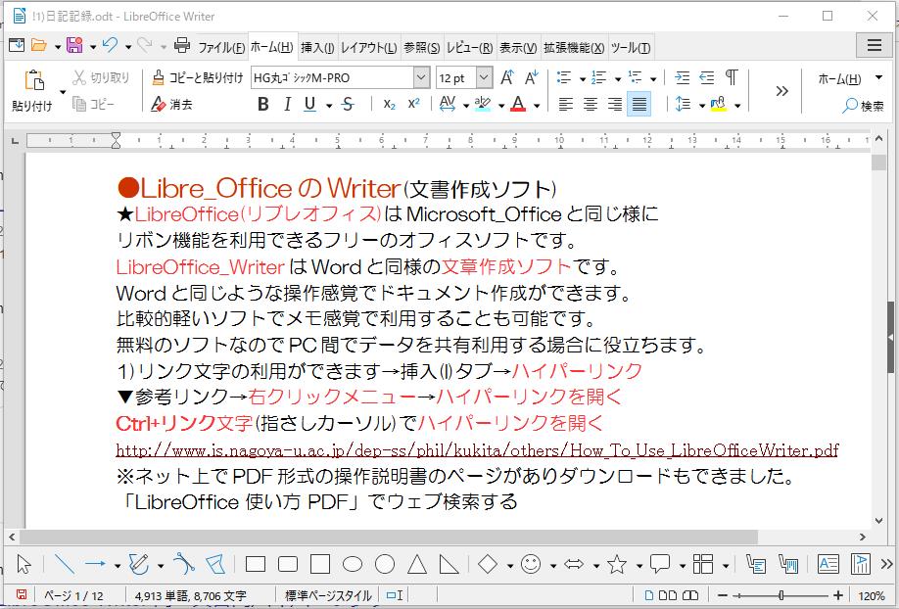899x609 pixels.
Task: Click Clear formatting (消去) icon
Action: tap(159, 104)
